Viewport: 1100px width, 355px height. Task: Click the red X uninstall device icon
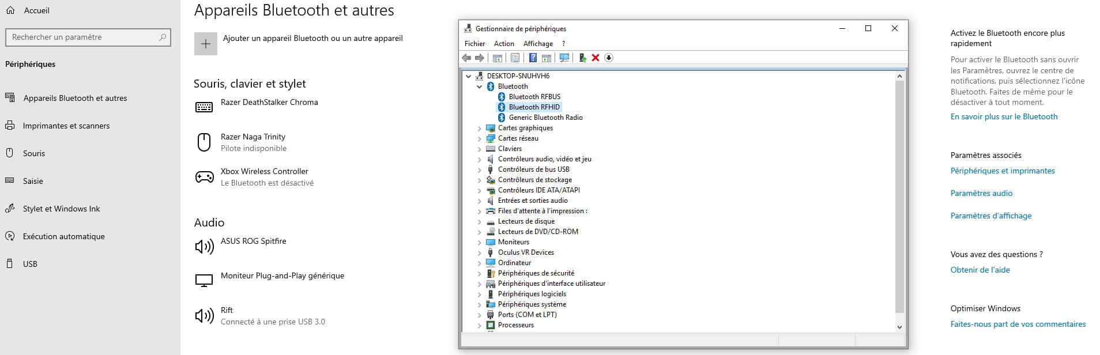pyautogui.click(x=596, y=58)
